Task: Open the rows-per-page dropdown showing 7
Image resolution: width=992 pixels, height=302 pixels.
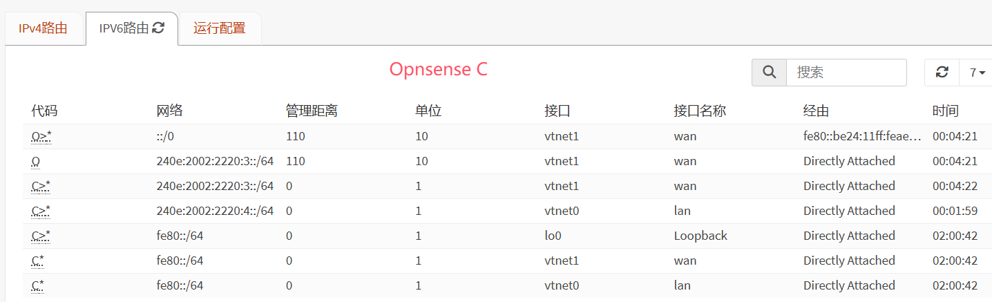Action: point(977,73)
